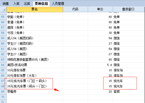The height and width of the screenshot is (103, 145).
Task: Select the 5.4 price cell
Action: coord(100,65)
